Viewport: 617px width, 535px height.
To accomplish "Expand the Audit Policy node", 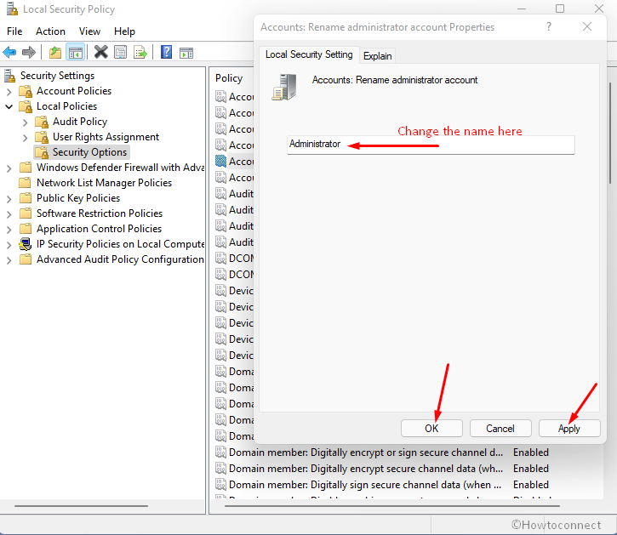I will (x=26, y=122).
